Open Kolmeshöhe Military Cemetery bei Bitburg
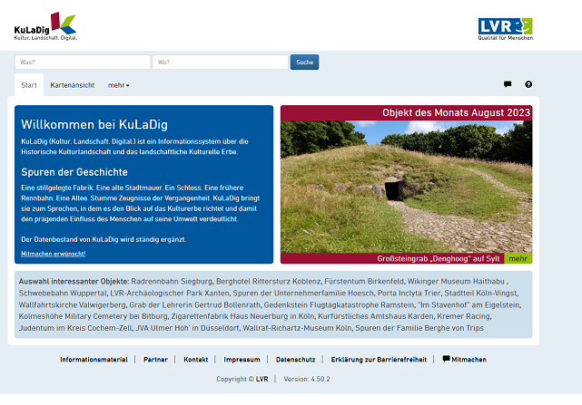 (x=94, y=316)
